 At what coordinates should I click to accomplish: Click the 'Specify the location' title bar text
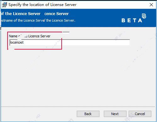coord(42,5)
